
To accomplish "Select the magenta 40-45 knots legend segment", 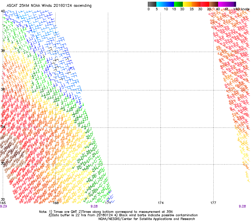I will click(223, 4).
